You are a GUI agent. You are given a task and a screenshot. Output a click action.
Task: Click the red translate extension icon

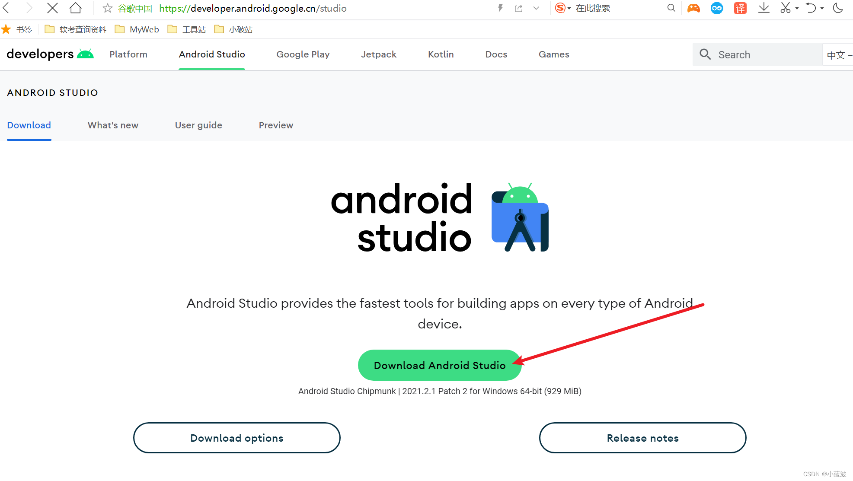point(740,8)
